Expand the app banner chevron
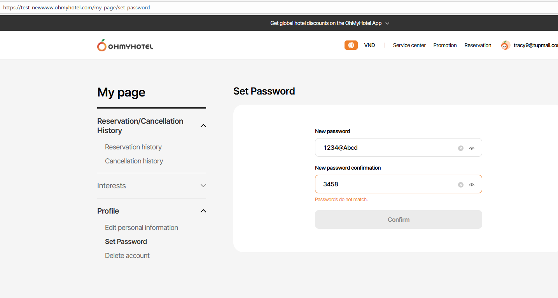 click(x=387, y=23)
